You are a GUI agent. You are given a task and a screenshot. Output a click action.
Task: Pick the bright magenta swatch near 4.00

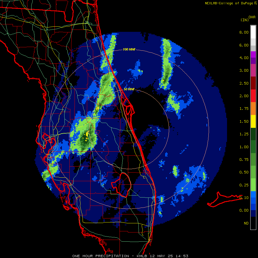pyautogui.click(x=253, y=54)
